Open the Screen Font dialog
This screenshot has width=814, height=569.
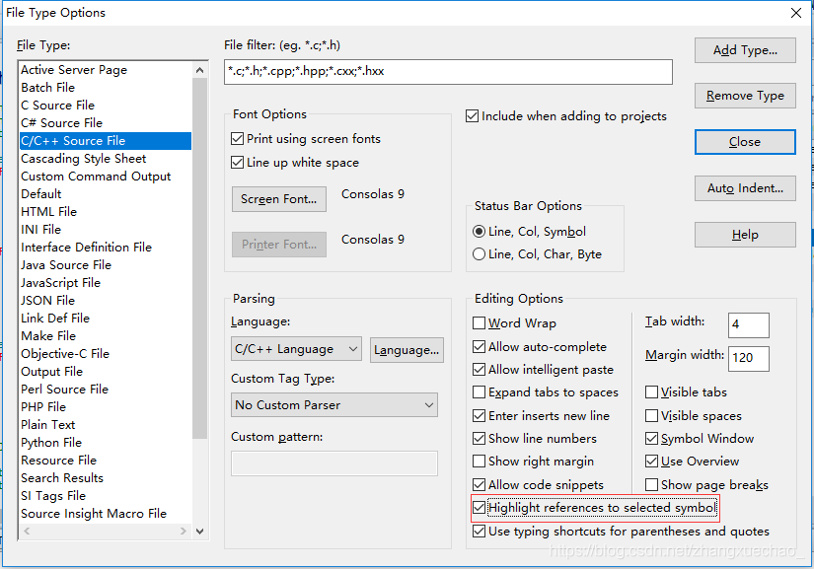279,199
